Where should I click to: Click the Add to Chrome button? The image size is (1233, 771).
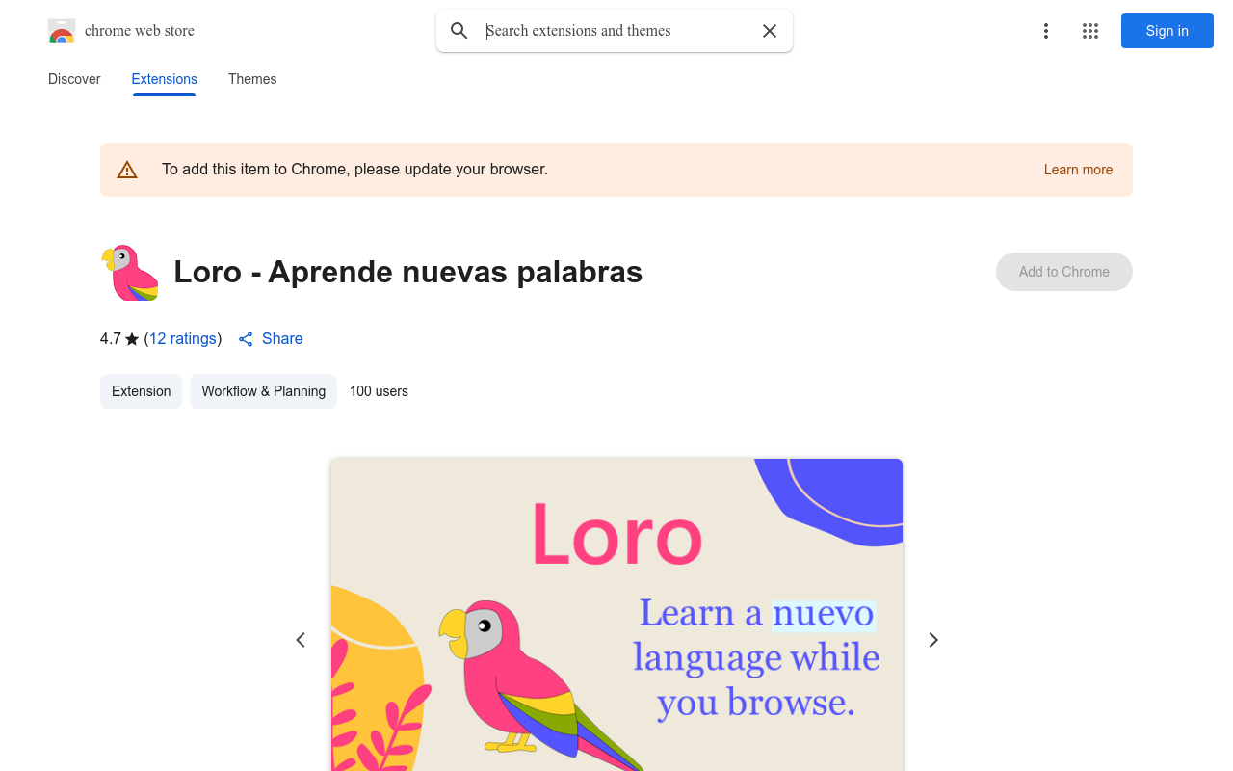pyautogui.click(x=1064, y=272)
